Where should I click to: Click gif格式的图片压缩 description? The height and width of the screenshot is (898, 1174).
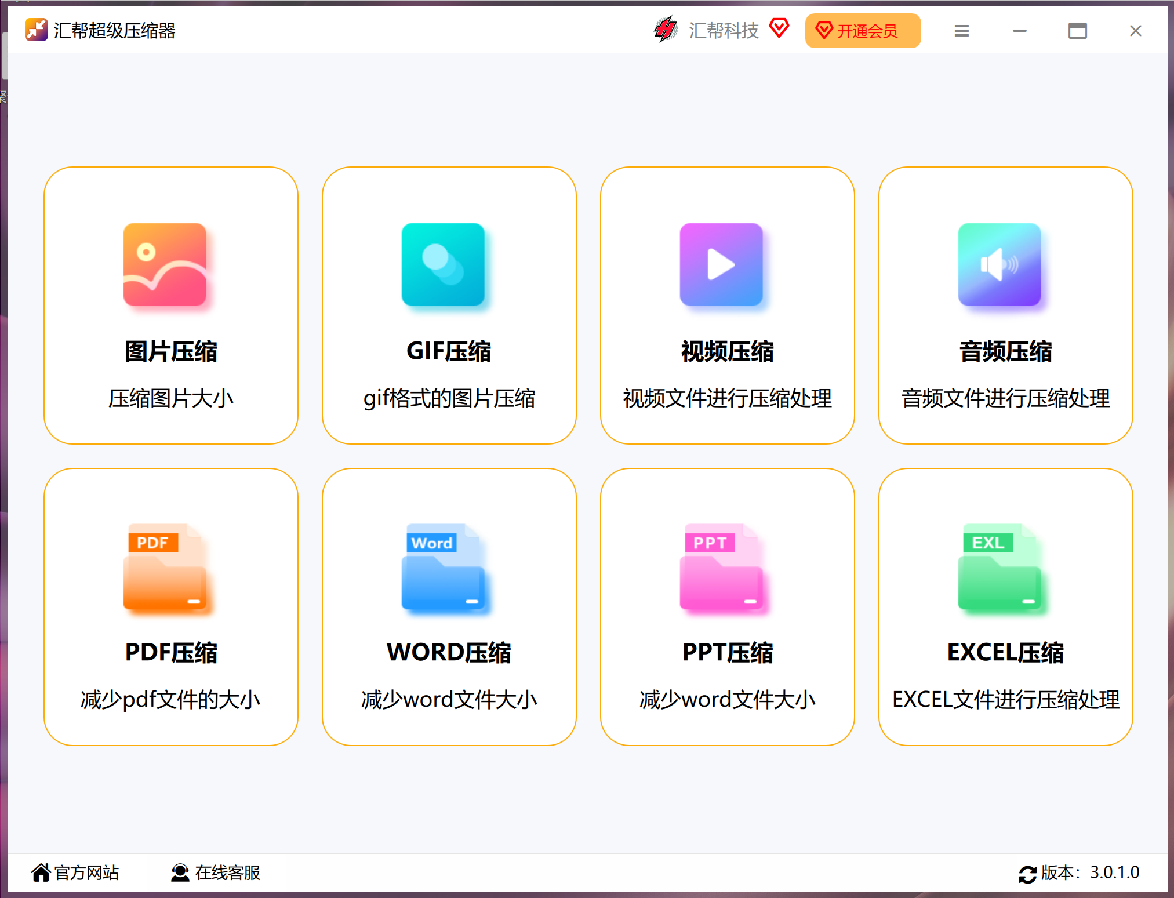pyautogui.click(x=449, y=399)
